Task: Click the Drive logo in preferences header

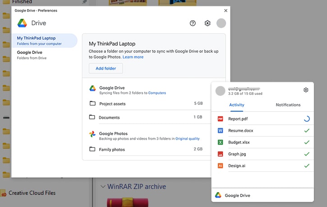Action: [x=22, y=23]
